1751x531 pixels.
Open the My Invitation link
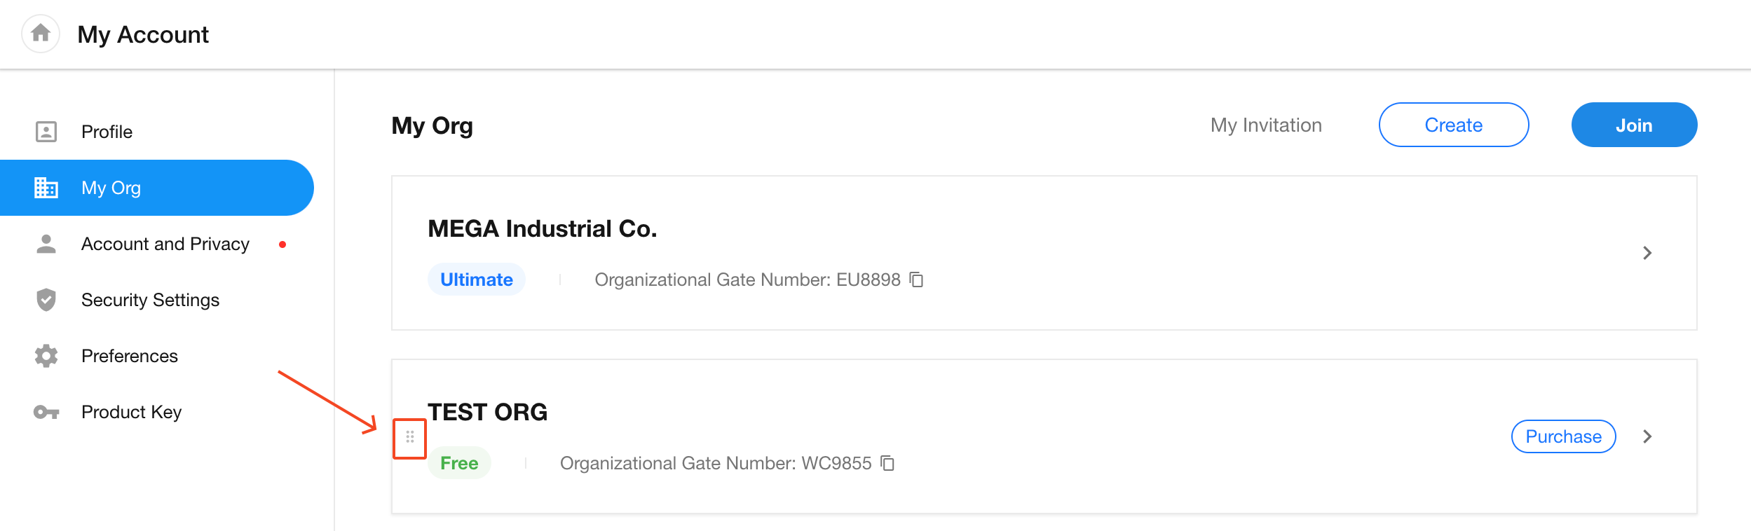pos(1266,125)
